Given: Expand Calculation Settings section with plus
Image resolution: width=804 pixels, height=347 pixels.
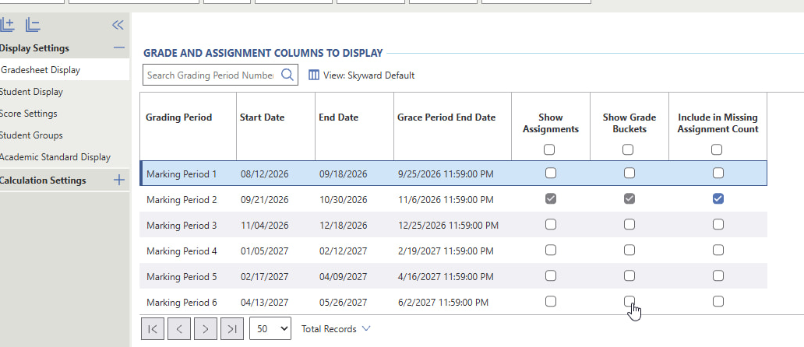Looking at the screenshot, I should pyautogui.click(x=119, y=181).
